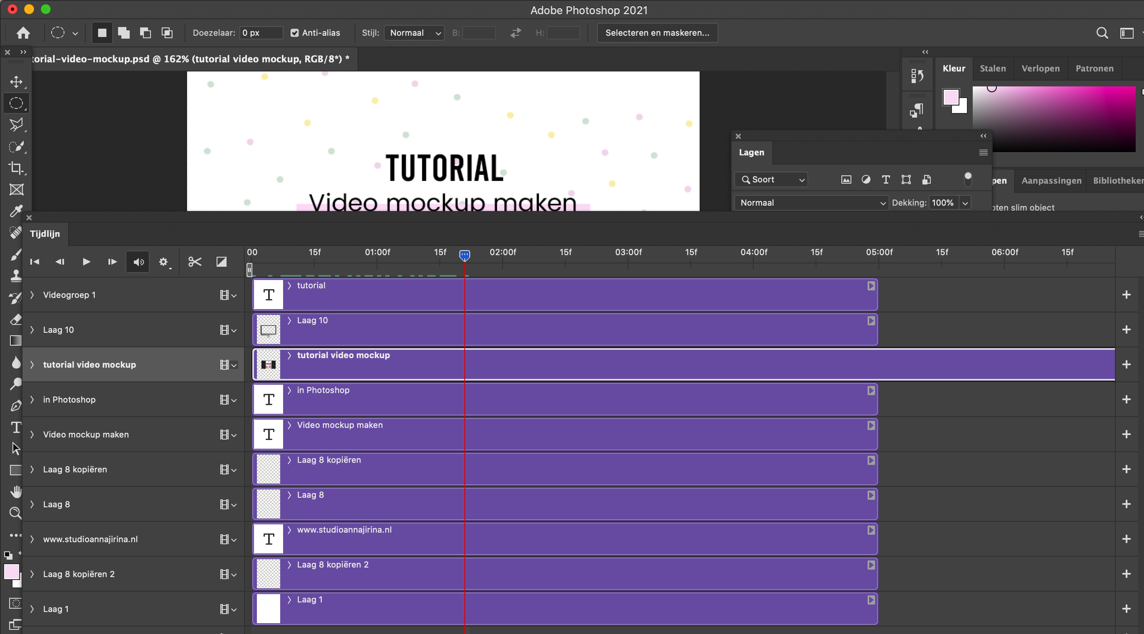Viewport: 1144px width, 634px height.
Task: Toggle the layer filtering switch in Lagen panel
Action: 968,179
